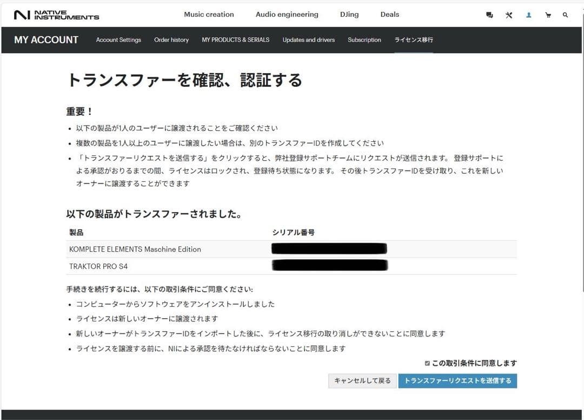Click 手続きを続行するには terms intro text
The width and height of the screenshot is (584, 420).
pos(160,289)
